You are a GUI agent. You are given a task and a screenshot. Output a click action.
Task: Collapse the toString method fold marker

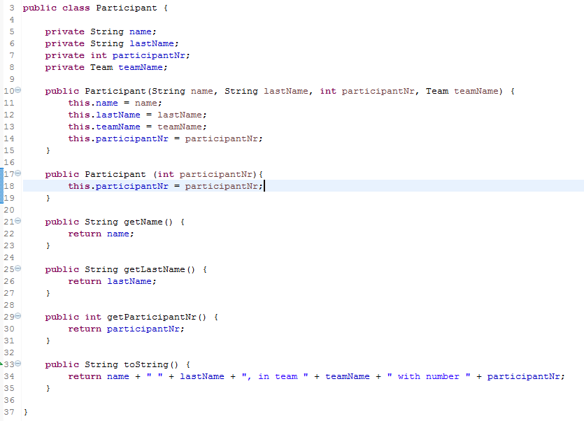coord(17,364)
